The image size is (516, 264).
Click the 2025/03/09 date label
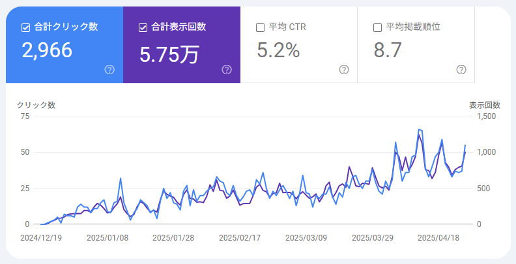pos(306,238)
